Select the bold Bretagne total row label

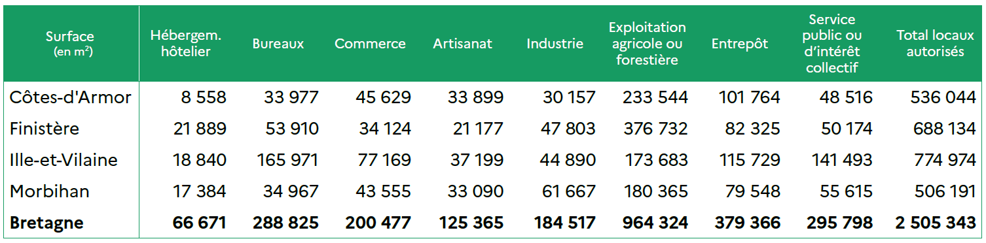[x=46, y=223]
